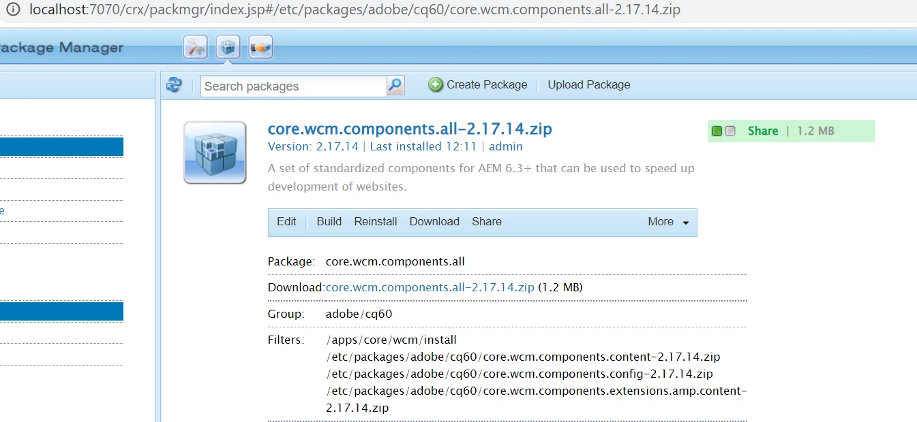Click the gray status square in Share badge
Image resolution: width=917 pixels, height=422 pixels.
[x=730, y=131]
